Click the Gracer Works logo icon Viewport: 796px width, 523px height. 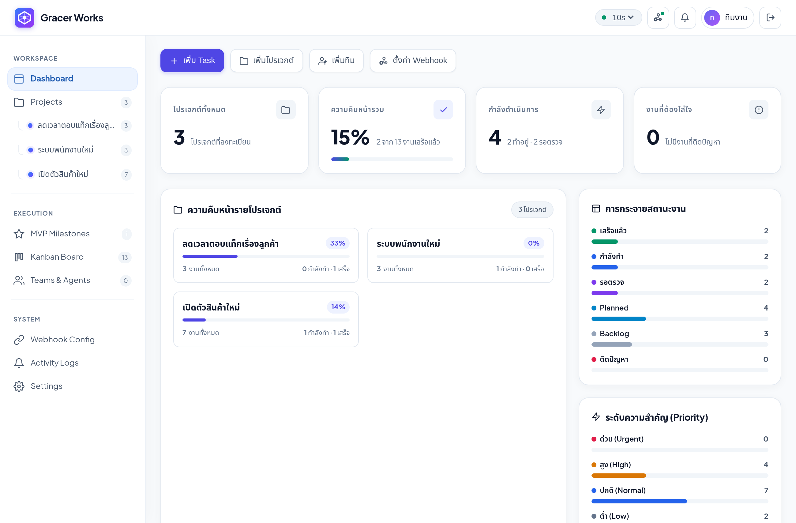24,17
